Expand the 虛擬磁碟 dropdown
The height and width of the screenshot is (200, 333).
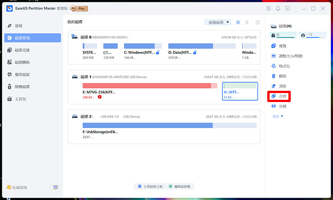[218, 22]
